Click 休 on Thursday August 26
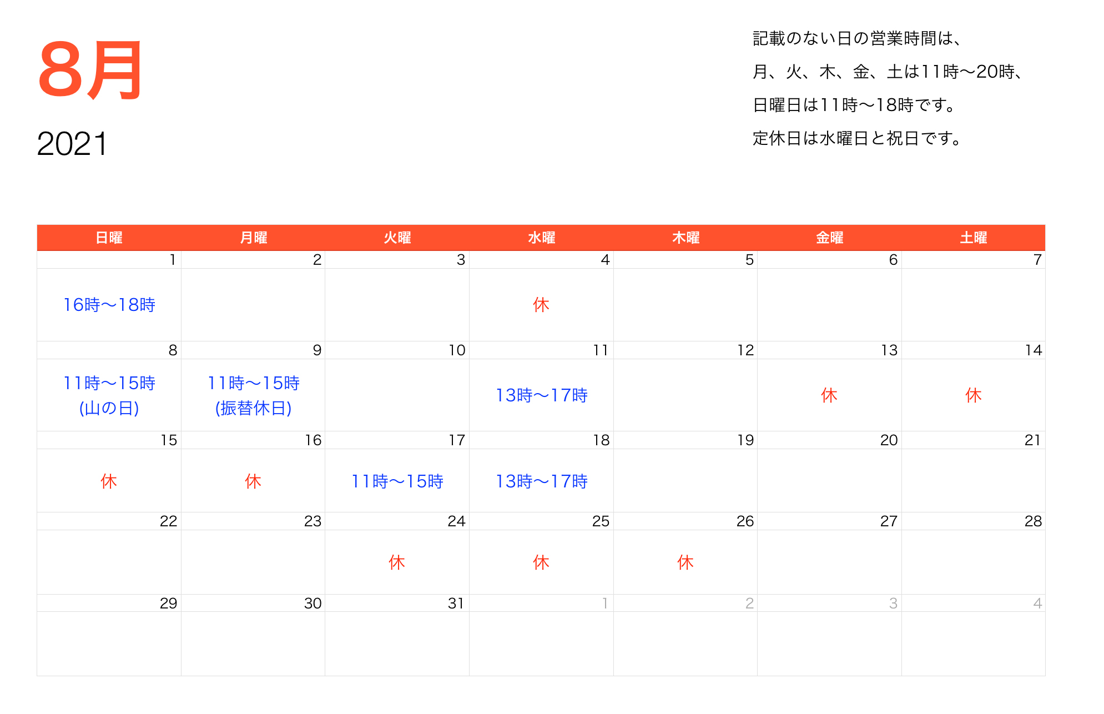This screenshot has height=714, width=1104. pos(684,562)
